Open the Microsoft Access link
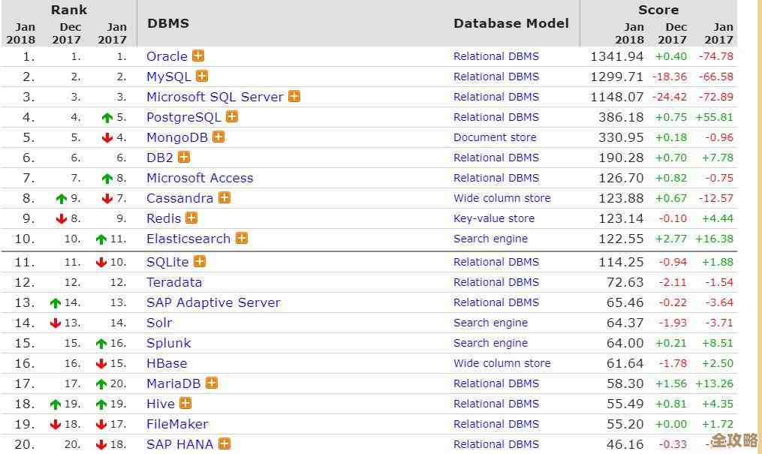Image resolution: width=762 pixels, height=454 pixels. 200,178
